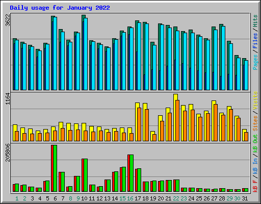
Task: Click day label 6 on the x-axis
Action: (55, 198)
